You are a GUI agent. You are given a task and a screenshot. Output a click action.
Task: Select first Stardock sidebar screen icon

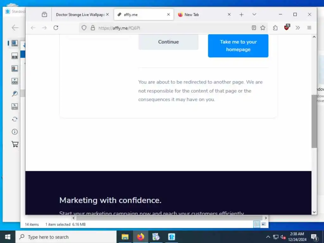point(15,43)
